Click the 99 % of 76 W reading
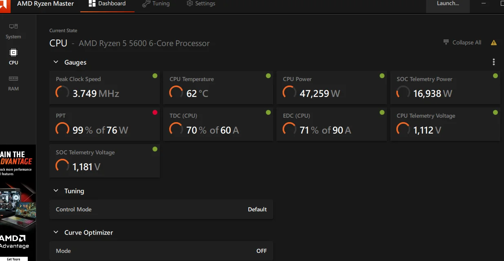Screen dimensions: 504x261 [x=100, y=130]
